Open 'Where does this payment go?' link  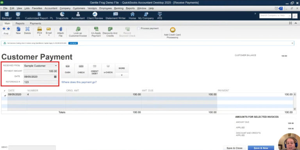[79, 82]
